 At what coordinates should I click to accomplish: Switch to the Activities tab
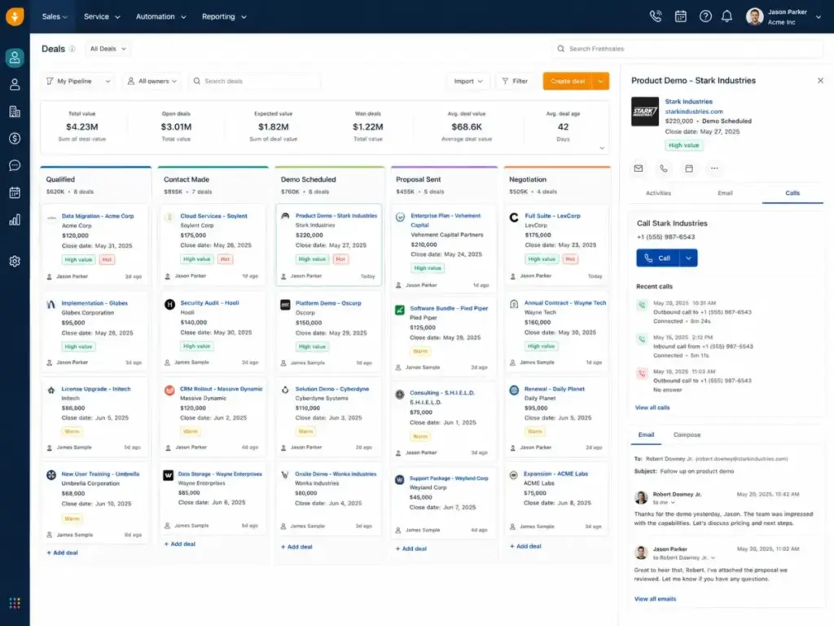click(658, 193)
